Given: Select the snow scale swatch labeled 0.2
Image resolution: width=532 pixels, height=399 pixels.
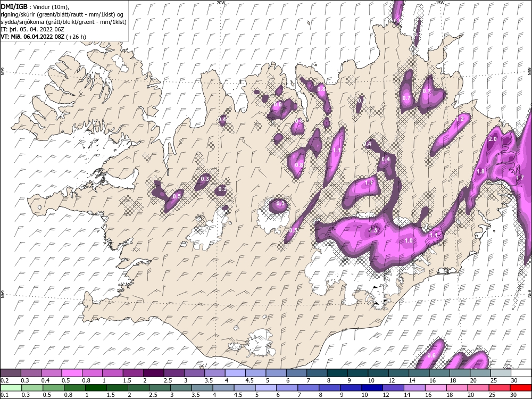Looking at the screenshot, I should pyautogui.click(x=11, y=373).
